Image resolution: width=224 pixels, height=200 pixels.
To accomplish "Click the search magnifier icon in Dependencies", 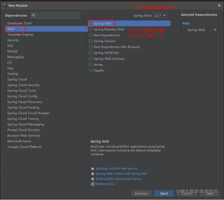I will pyautogui.click(x=34, y=15).
